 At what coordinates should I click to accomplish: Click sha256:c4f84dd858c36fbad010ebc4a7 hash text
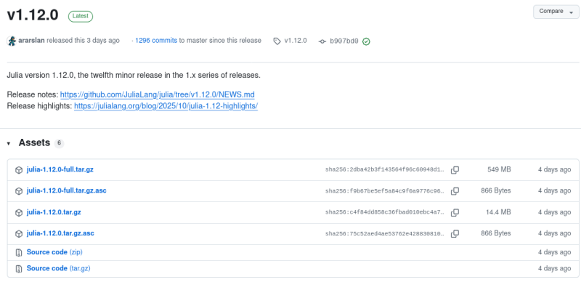pyautogui.click(x=385, y=213)
